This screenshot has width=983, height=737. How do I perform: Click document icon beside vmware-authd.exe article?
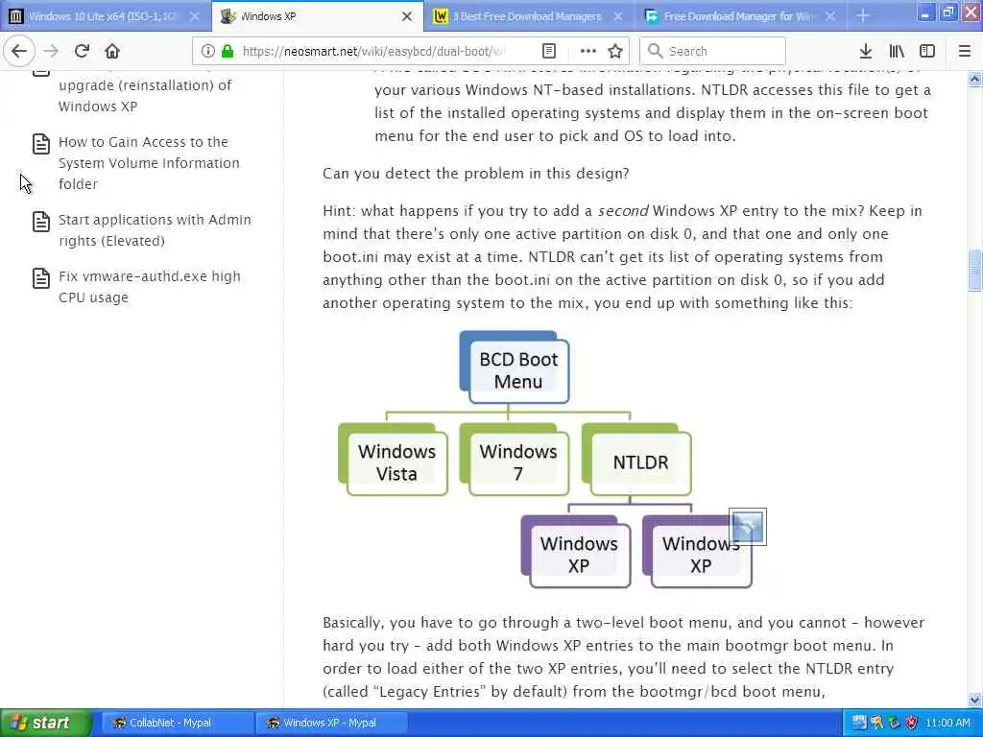coord(40,277)
